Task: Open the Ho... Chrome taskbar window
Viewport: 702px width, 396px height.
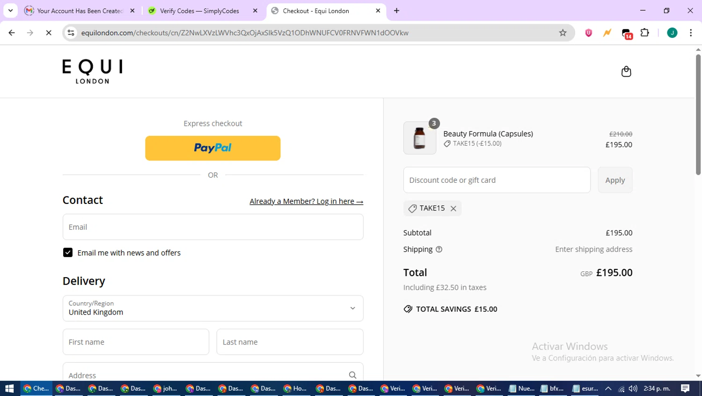Action: [296, 389]
